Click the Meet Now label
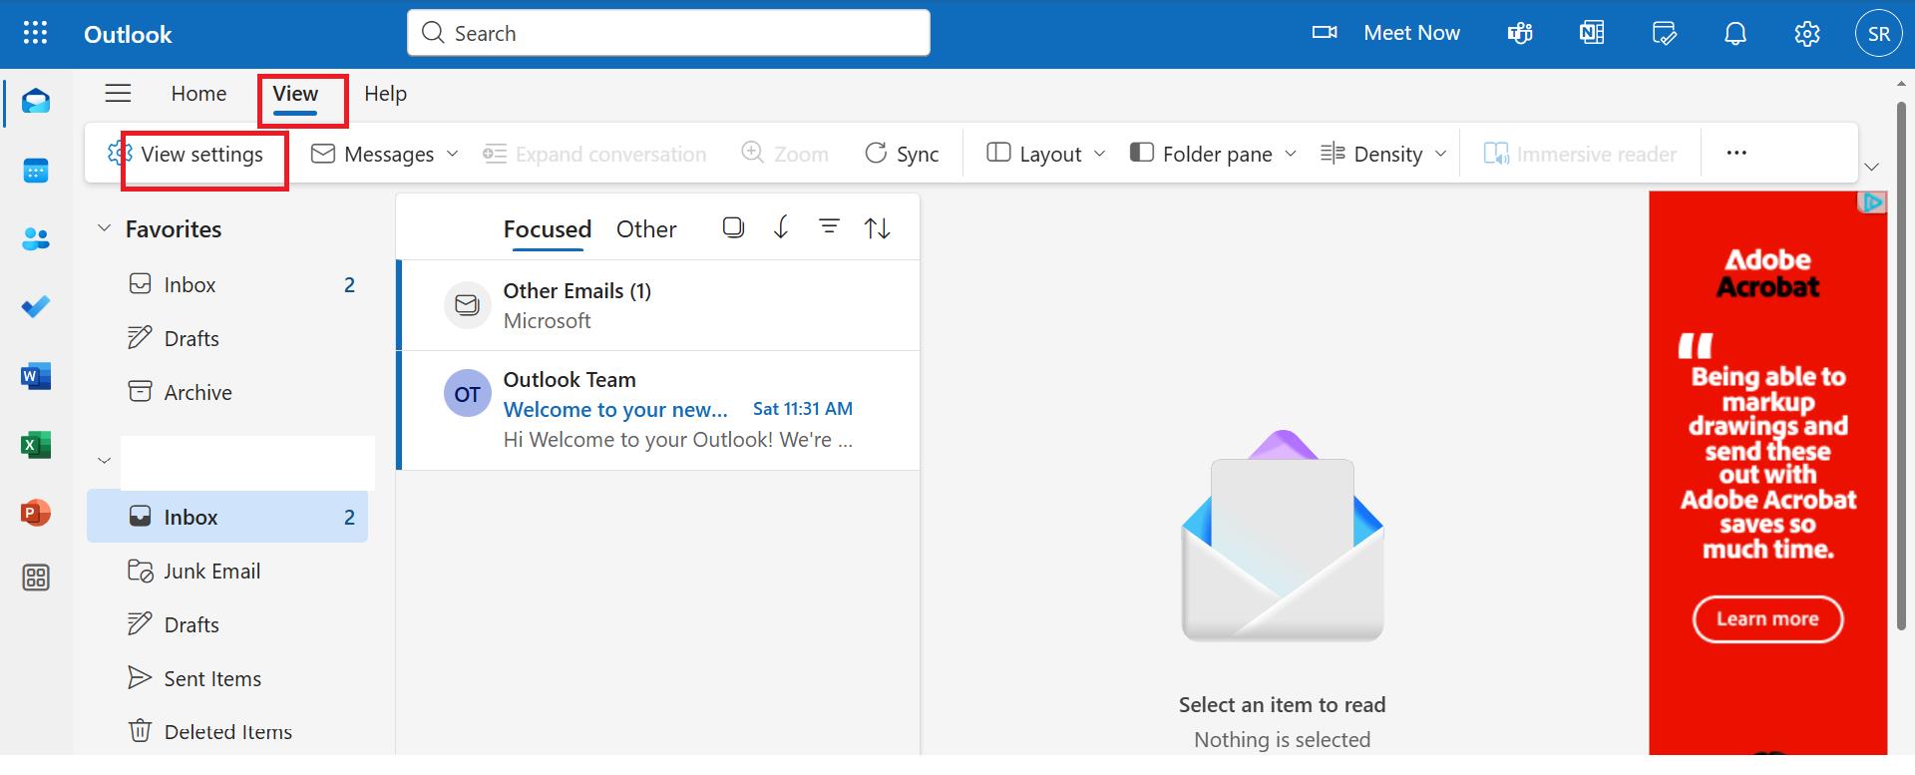Screen dimensions: 1915x775 [x=1411, y=33]
